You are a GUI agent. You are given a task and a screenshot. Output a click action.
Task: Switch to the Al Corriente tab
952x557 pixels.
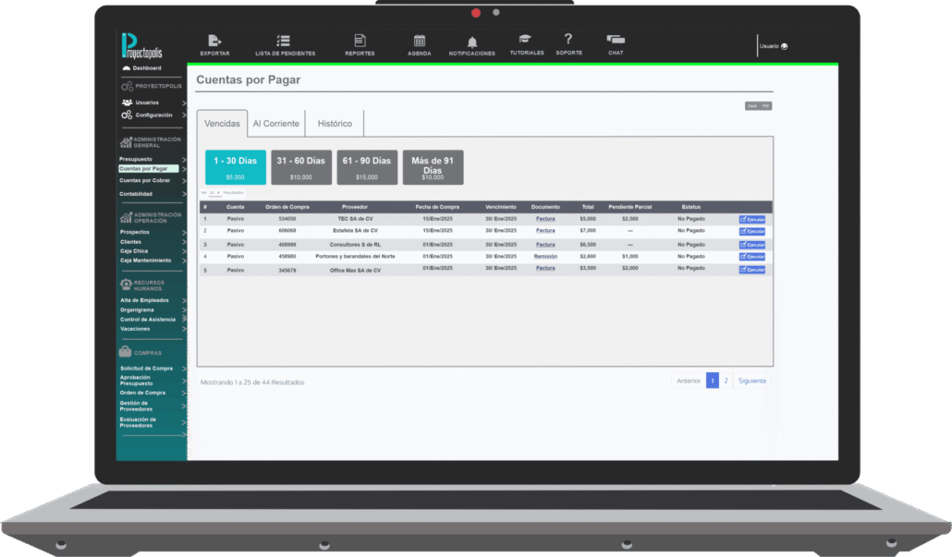point(275,124)
